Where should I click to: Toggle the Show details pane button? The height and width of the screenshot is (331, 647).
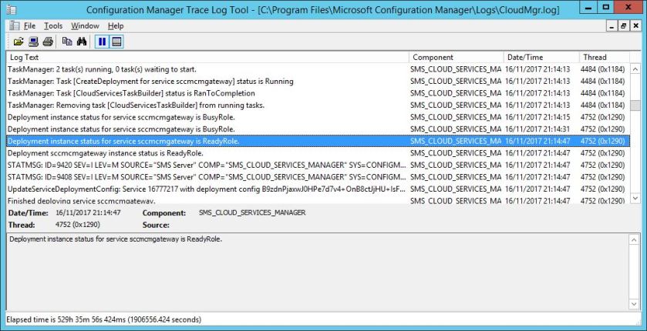point(116,42)
